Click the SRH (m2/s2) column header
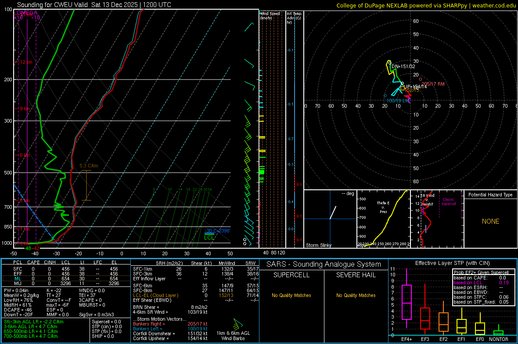 169,263
